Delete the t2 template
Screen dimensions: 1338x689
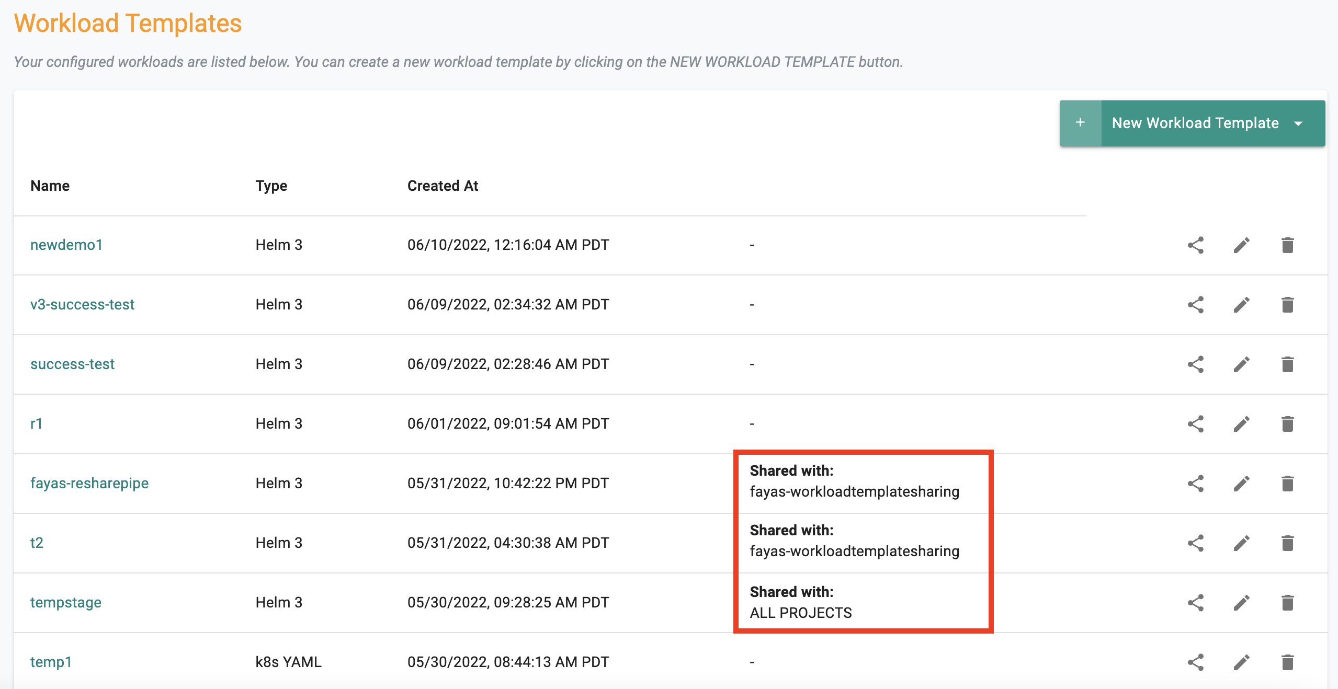[x=1288, y=543]
